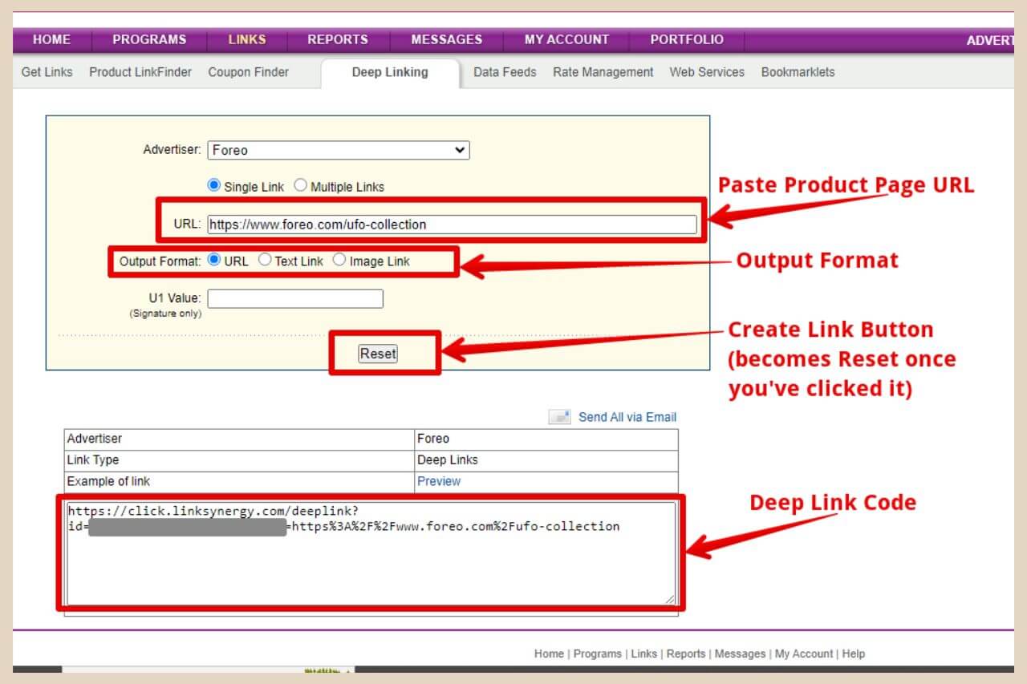Click the Send All via Email link
1027x684 pixels.
pyautogui.click(x=627, y=417)
